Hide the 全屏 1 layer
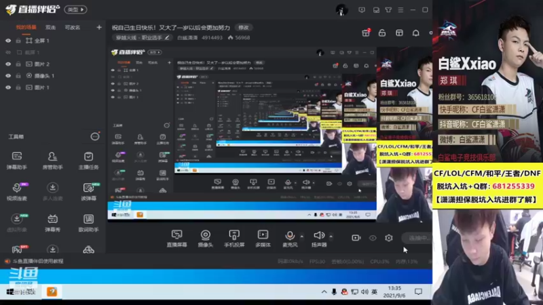The image size is (543, 305). click(x=8, y=41)
